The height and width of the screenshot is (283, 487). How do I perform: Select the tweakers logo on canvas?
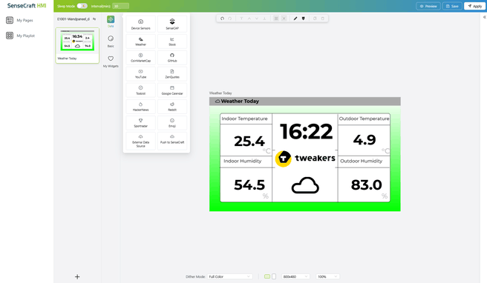coord(305,159)
